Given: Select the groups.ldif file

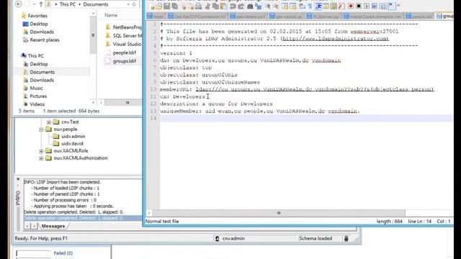Looking at the screenshot, I should 125,61.
